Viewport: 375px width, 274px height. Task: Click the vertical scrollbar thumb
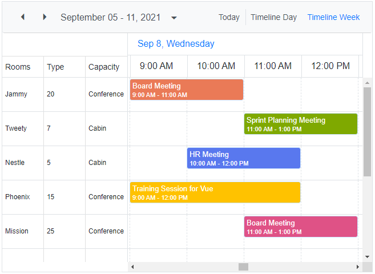click(367, 131)
